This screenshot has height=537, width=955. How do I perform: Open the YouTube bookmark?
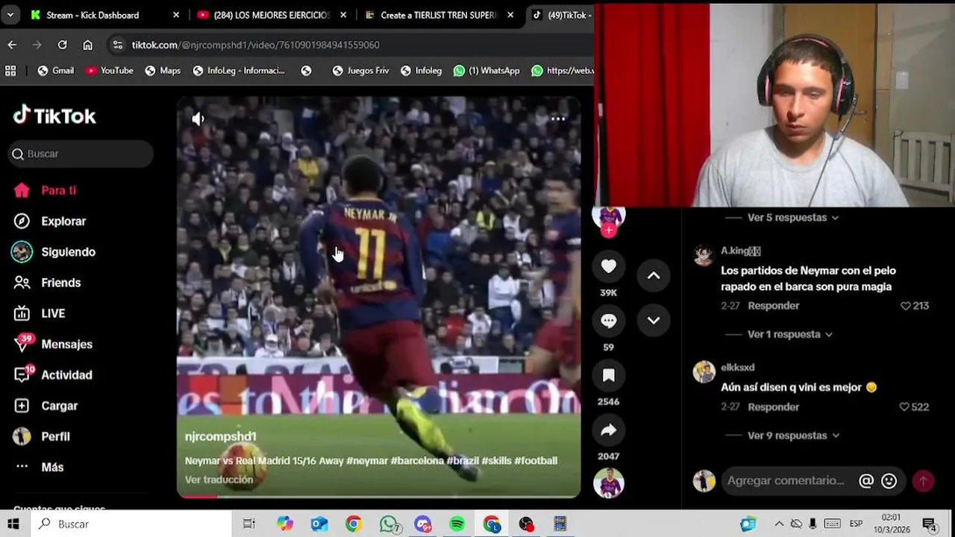(109, 71)
